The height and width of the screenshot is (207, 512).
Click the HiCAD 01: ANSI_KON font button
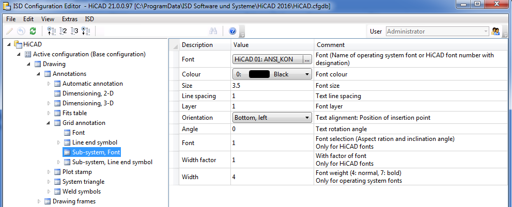(268, 59)
